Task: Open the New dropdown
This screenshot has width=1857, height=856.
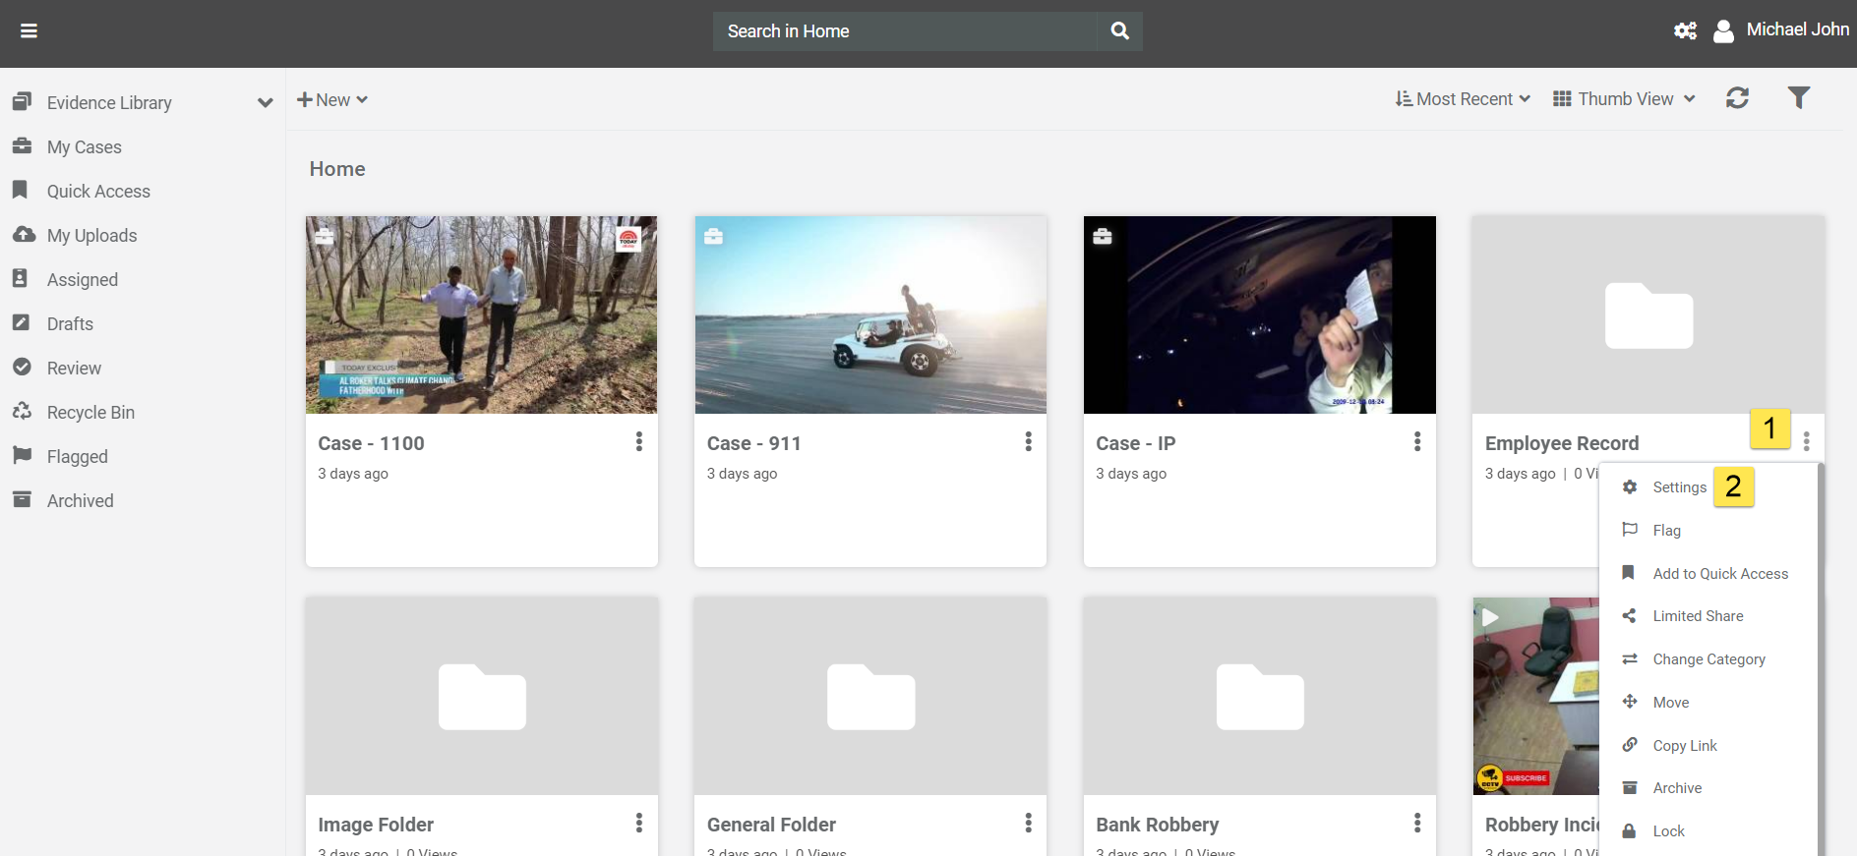Action: pos(332,100)
